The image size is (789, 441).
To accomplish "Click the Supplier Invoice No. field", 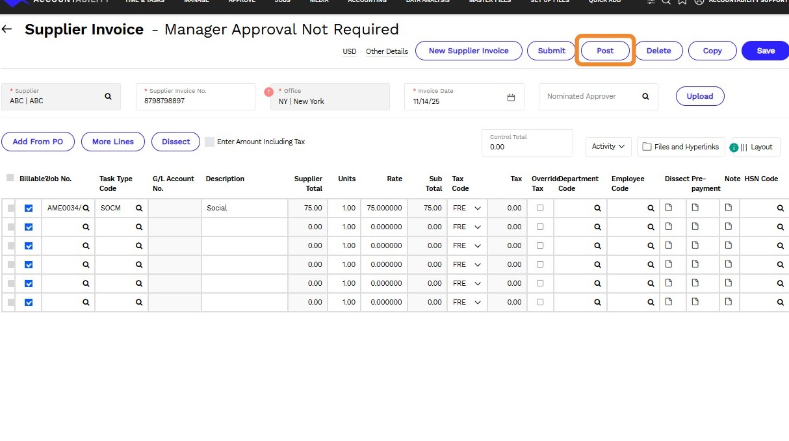I will 196,97.
